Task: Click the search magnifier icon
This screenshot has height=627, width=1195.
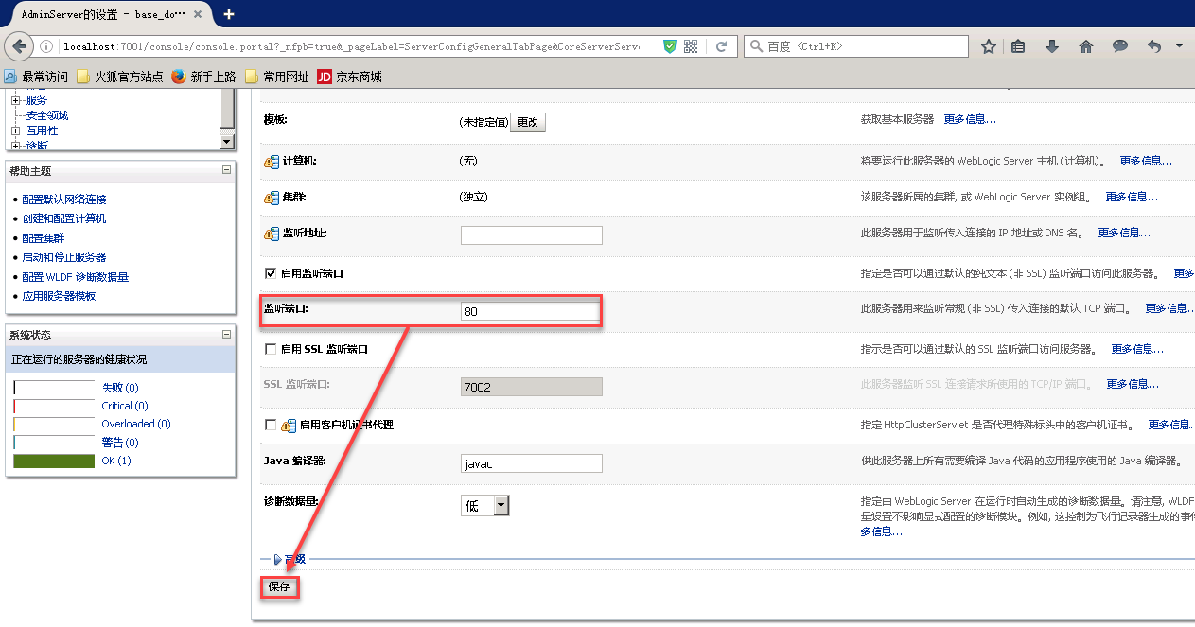Action: pos(756,46)
